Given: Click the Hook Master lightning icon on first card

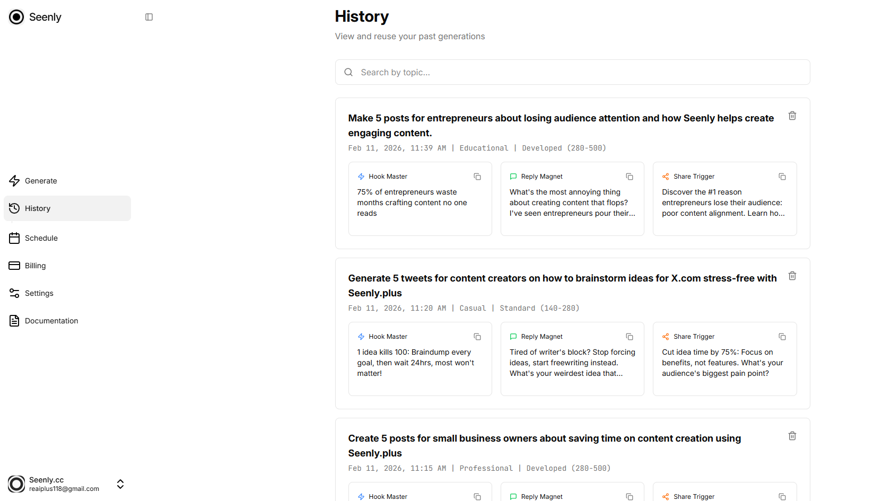Looking at the screenshot, I should pyautogui.click(x=361, y=176).
